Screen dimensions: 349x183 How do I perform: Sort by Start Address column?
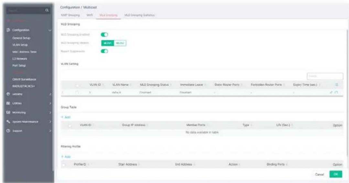pyautogui.click(x=127, y=164)
